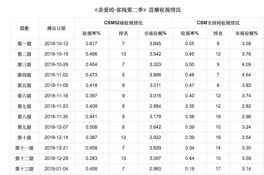Select 排名 header under CSM全国网
Viewport: 264px width, 175px height.
click(x=218, y=33)
